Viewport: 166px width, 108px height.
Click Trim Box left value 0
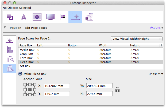(x=38, y=58)
